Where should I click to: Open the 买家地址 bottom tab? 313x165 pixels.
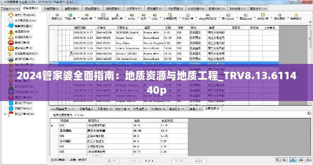(x=105, y=109)
